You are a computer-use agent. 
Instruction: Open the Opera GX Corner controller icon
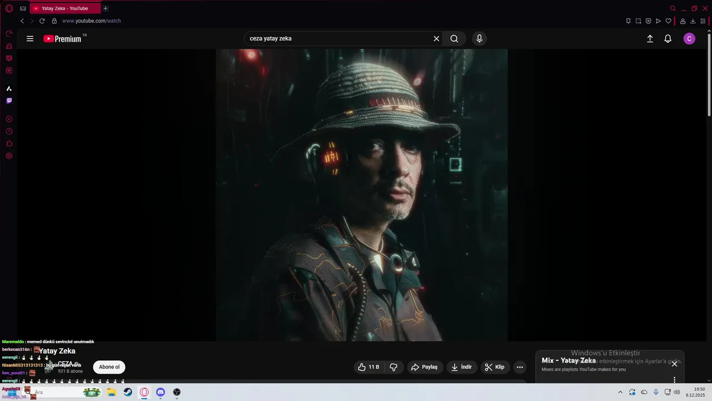click(x=23, y=8)
